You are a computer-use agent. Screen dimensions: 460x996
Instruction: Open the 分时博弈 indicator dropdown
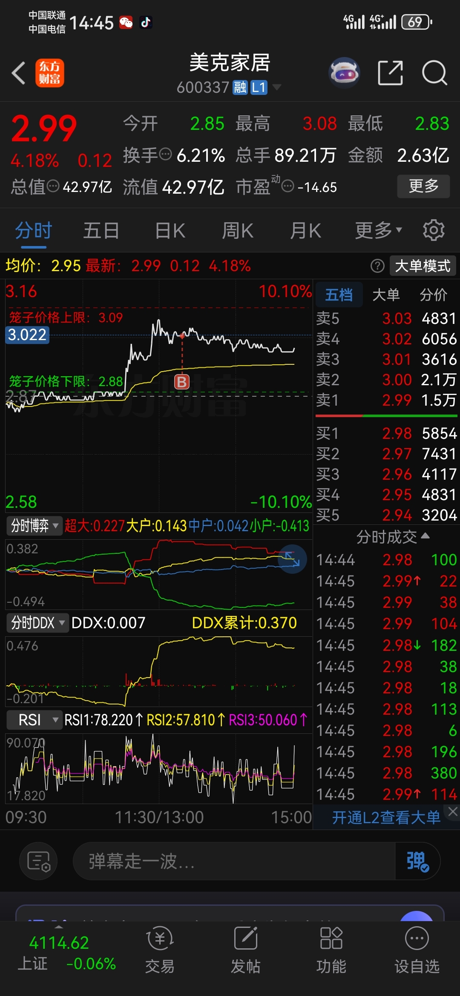(34, 526)
